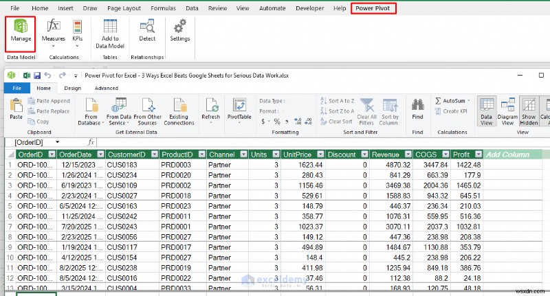The width and height of the screenshot is (550, 296).
Task: Click Sort by Column
Action: (x=390, y=111)
